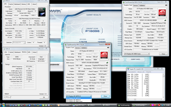Select the CPU tab in the lower CPU-Z memory window
The height and width of the screenshot is (107, 171).
[x=6, y=52]
